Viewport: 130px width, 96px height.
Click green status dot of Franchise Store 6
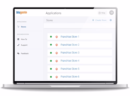(x=51, y=77)
